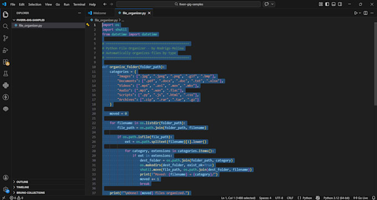Viewport: 377px width, 200px height.
Task: Open notifications bell in status bar
Action: [373, 198]
